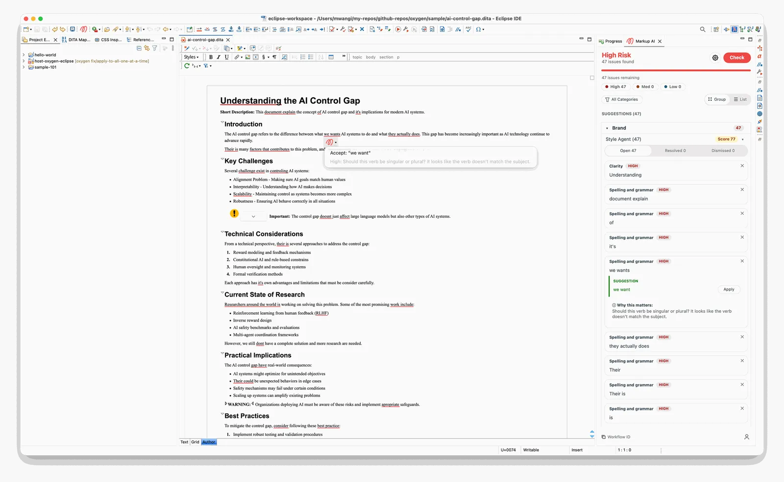Expand the hello-world project

point(24,55)
